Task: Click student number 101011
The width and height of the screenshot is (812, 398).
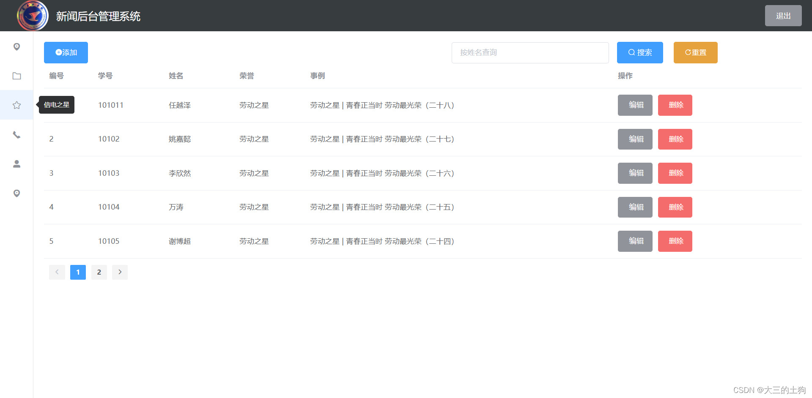Action: 111,105
